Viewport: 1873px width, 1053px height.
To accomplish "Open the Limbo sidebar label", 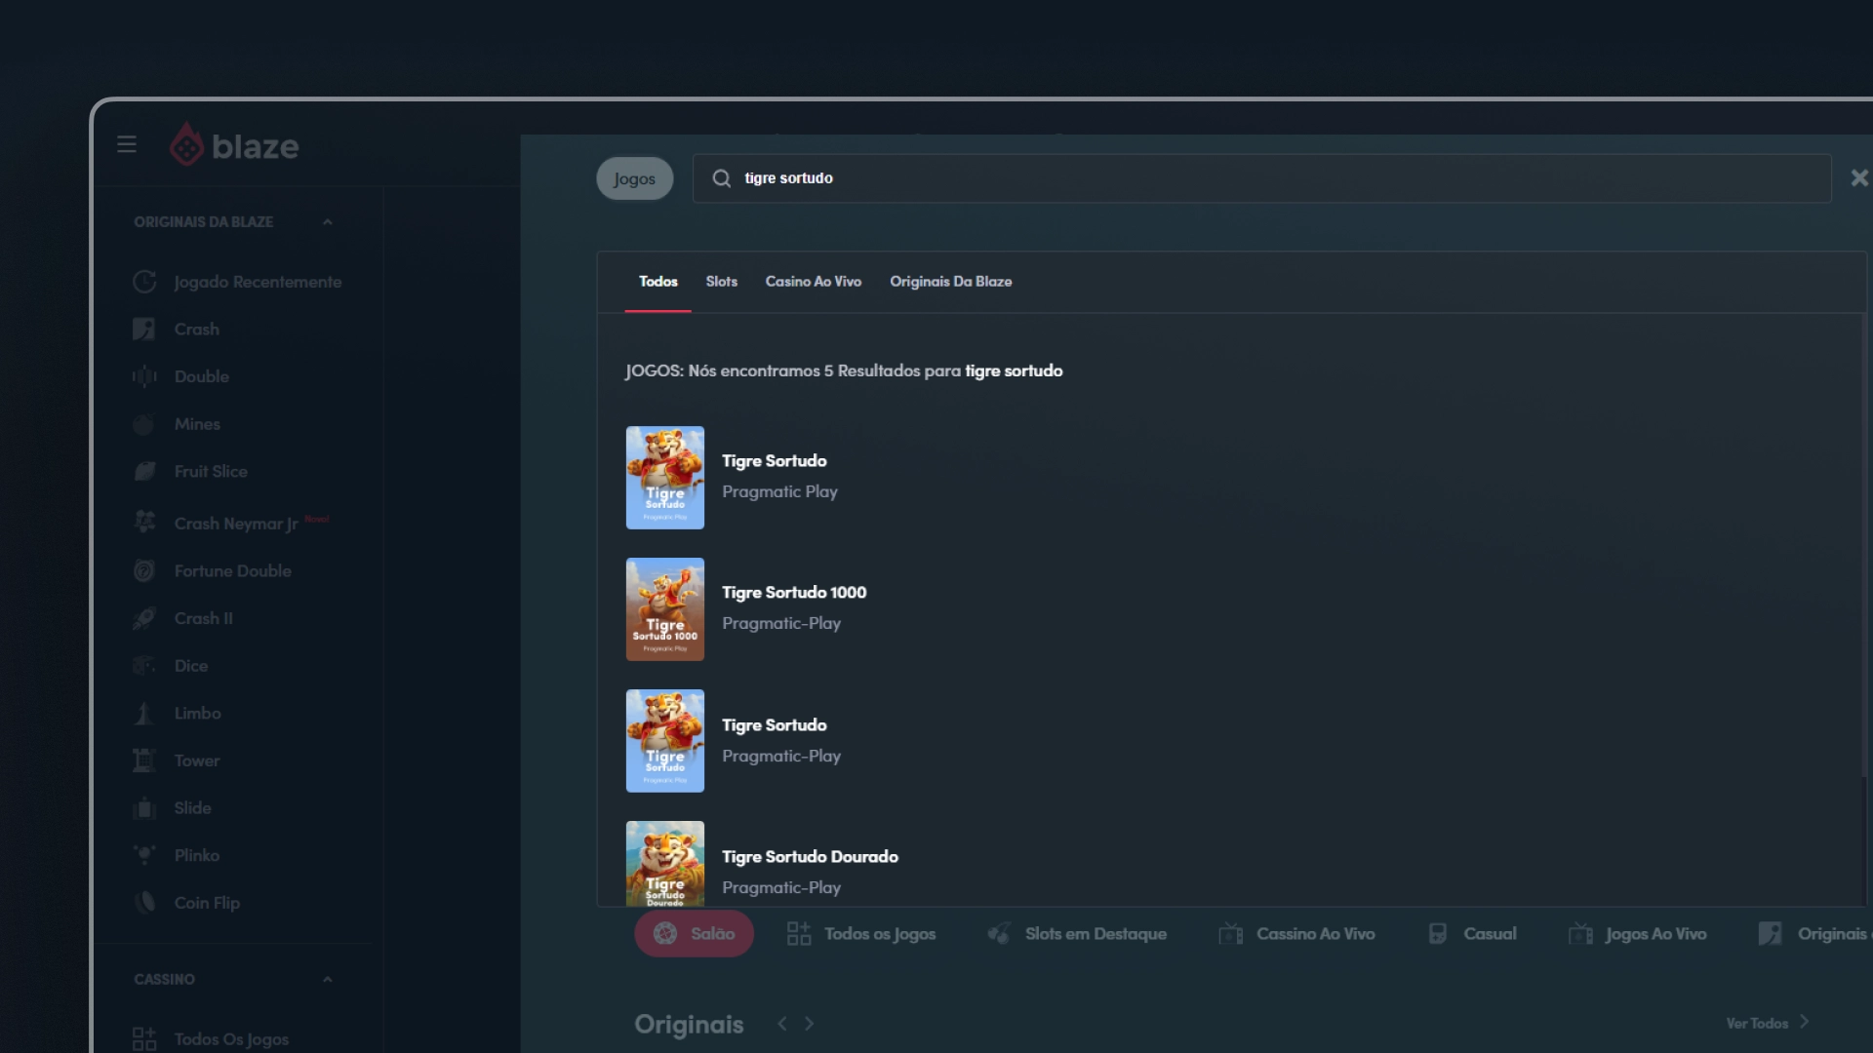I will (198, 714).
